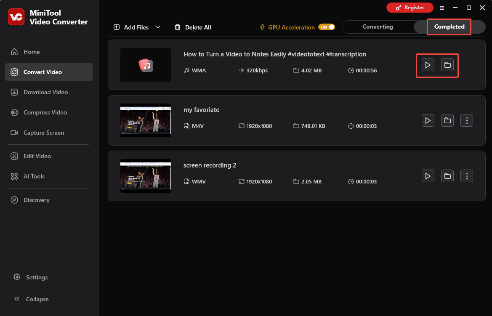Show more options for 'screen recording 2'
Screen dimensions: 492x316
[467, 176]
